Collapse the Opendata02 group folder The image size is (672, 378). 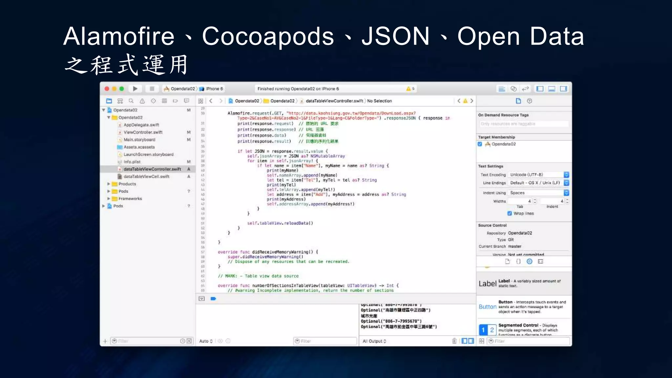[109, 117]
